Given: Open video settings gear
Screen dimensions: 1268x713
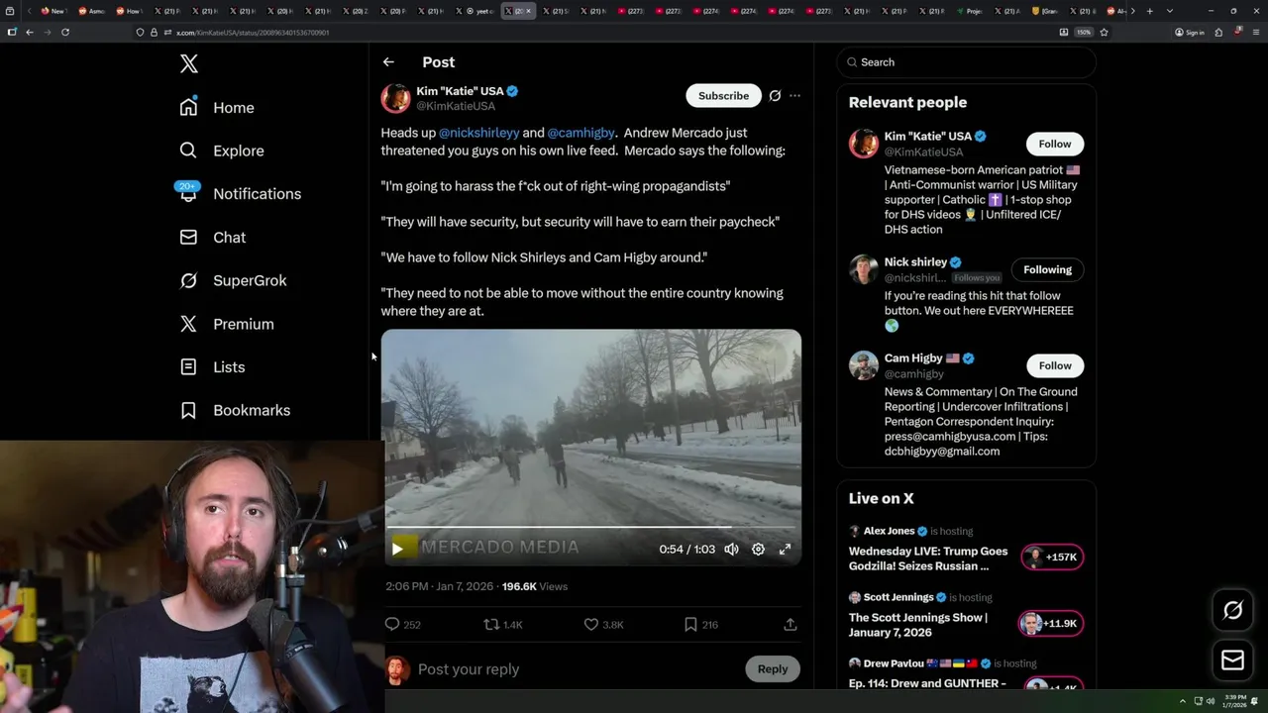Looking at the screenshot, I should pyautogui.click(x=758, y=549).
